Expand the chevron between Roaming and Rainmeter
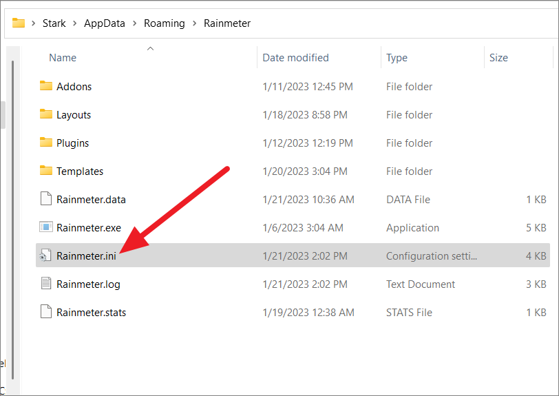This screenshot has width=559, height=396. tap(195, 23)
